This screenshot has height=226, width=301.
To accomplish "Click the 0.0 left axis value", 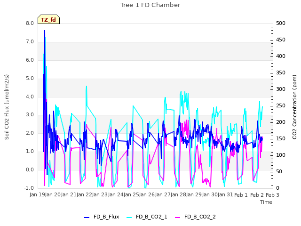I will coord(30,169).
